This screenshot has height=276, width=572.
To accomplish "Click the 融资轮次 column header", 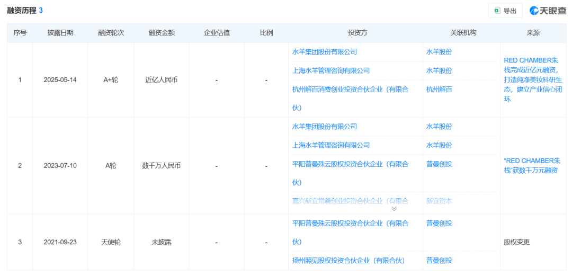I will [x=111, y=33].
